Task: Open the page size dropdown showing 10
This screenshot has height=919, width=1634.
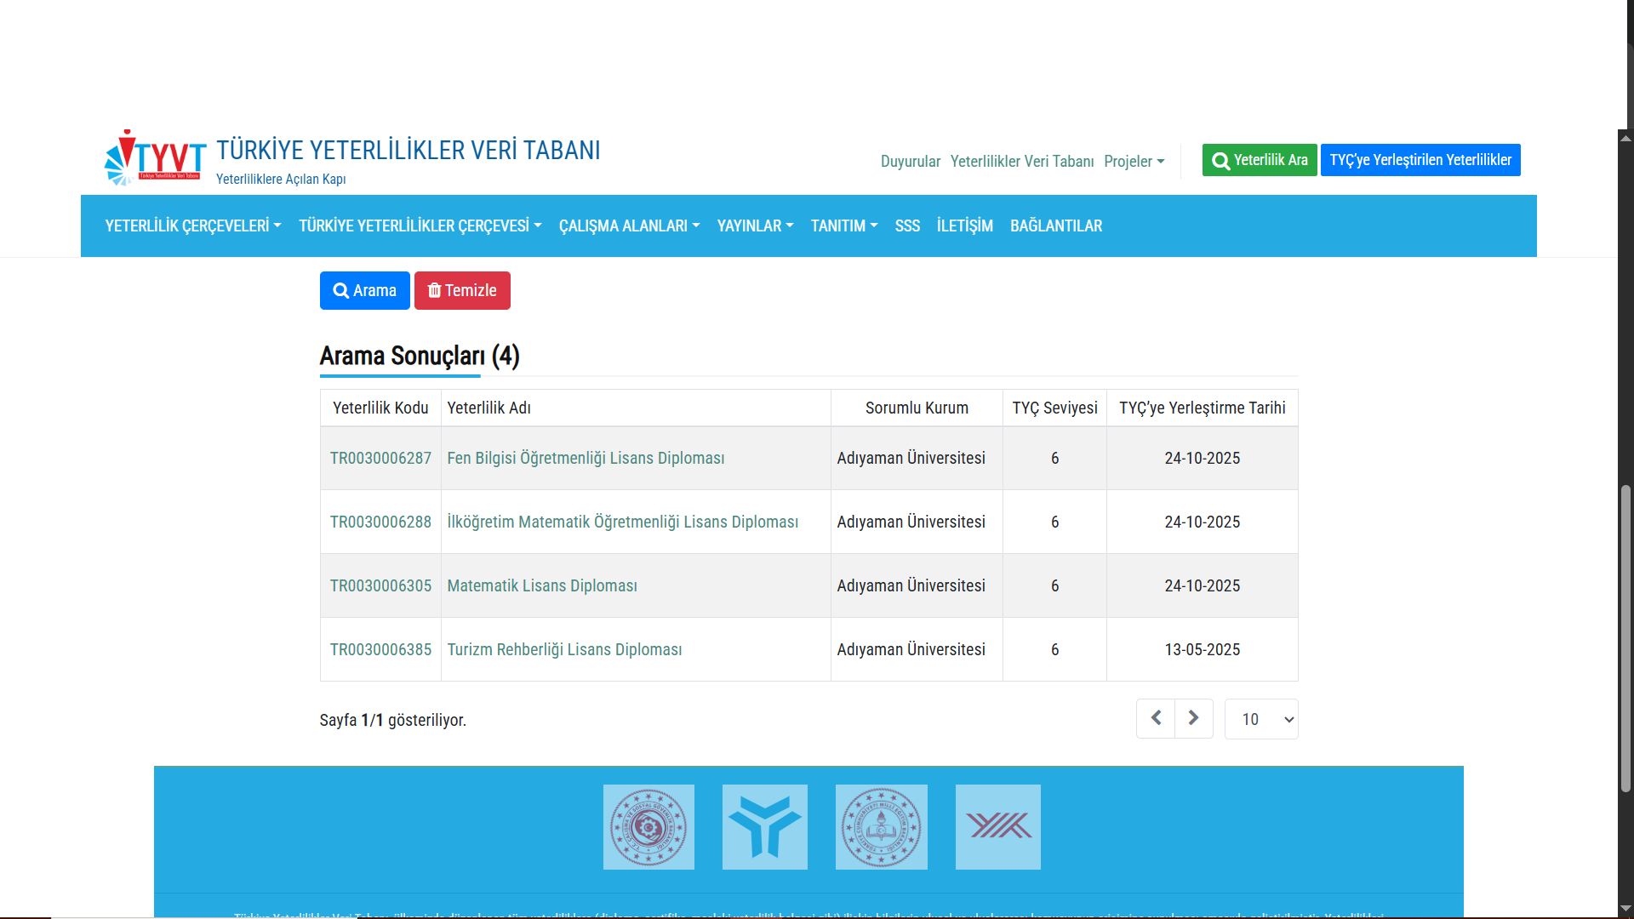Action: coord(1260,719)
